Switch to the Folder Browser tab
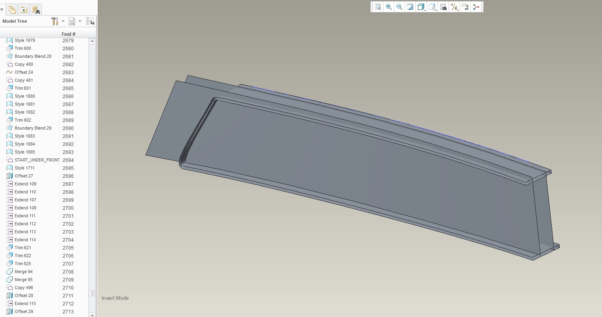 tap(12, 10)
